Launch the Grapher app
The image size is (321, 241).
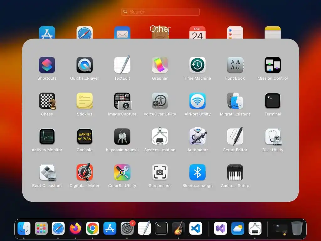(x=160, y=65)
